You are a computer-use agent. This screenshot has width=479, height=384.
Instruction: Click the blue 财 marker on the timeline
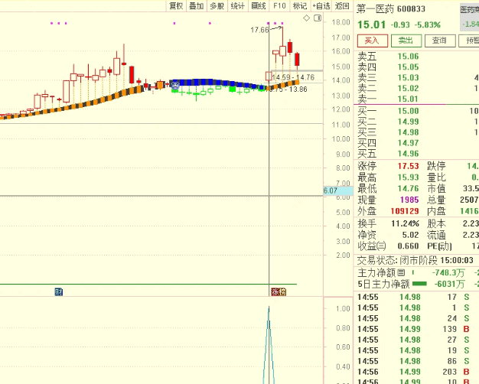(59, 291)
